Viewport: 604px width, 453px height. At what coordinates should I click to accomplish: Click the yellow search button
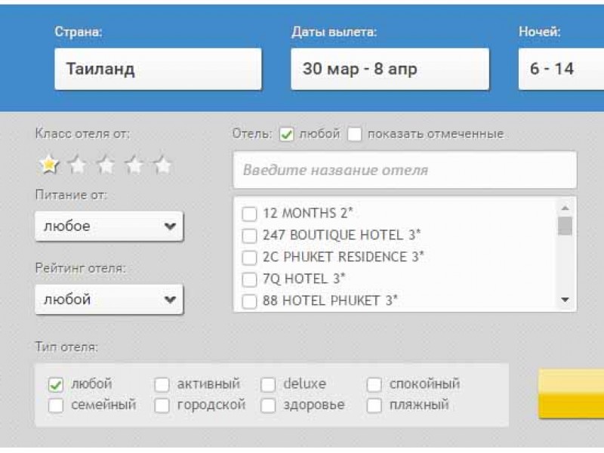572,393
